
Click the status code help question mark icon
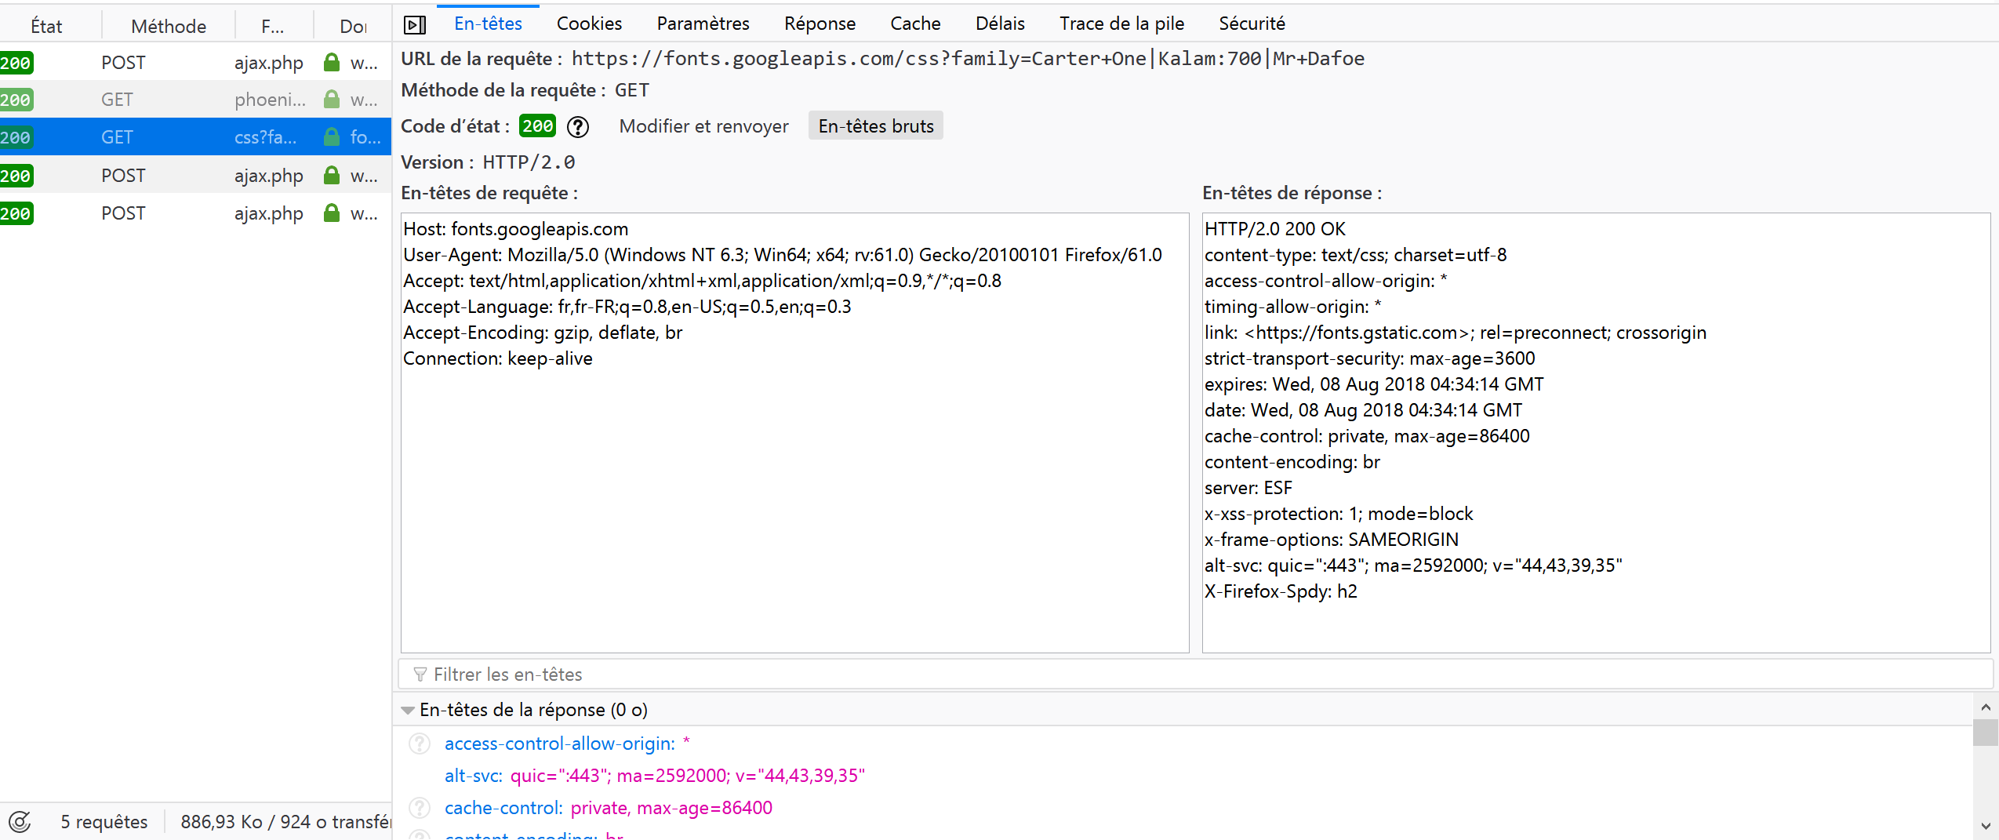click(x=578, y=126)
